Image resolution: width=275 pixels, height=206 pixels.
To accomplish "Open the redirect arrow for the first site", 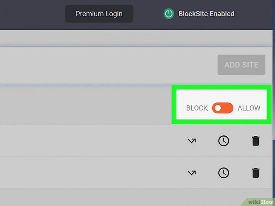I will 192,141.
